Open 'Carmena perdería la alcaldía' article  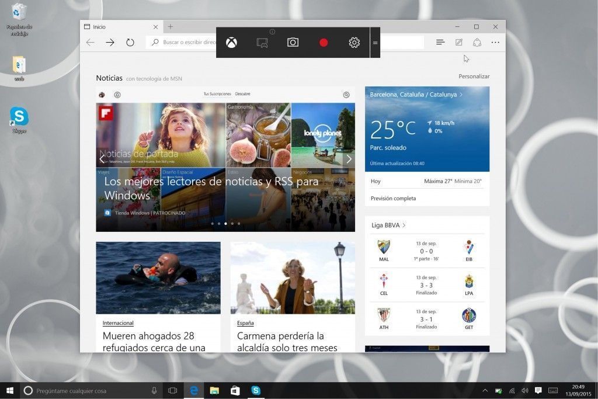[287, 341]
